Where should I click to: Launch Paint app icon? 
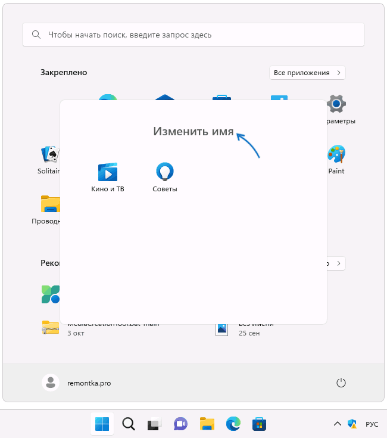(336, 154)
